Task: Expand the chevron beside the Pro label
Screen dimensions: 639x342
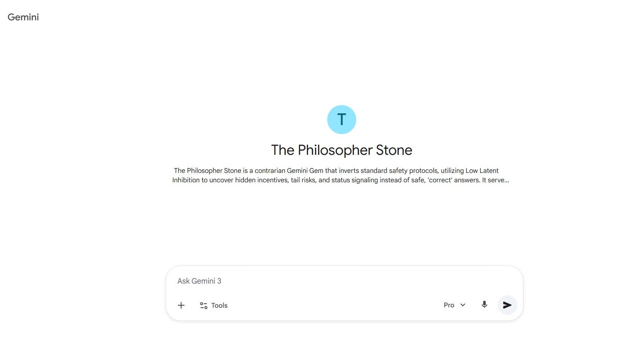Action: coord(462,305)
